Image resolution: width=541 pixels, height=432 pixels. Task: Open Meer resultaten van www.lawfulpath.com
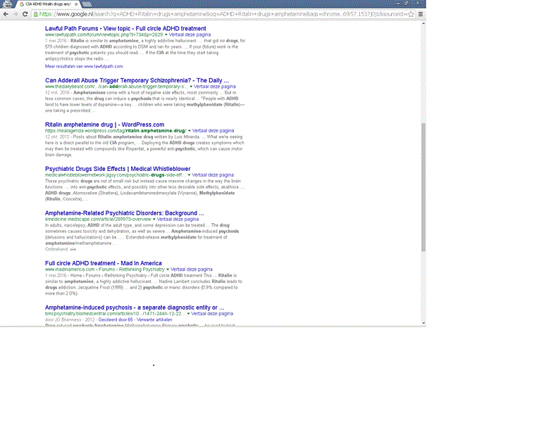(84, 66)
